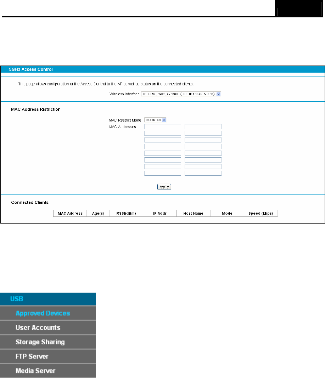325x378 pixels.
Task: Click the seventh left-column MAC address field
Action: [x=162, y=167]
